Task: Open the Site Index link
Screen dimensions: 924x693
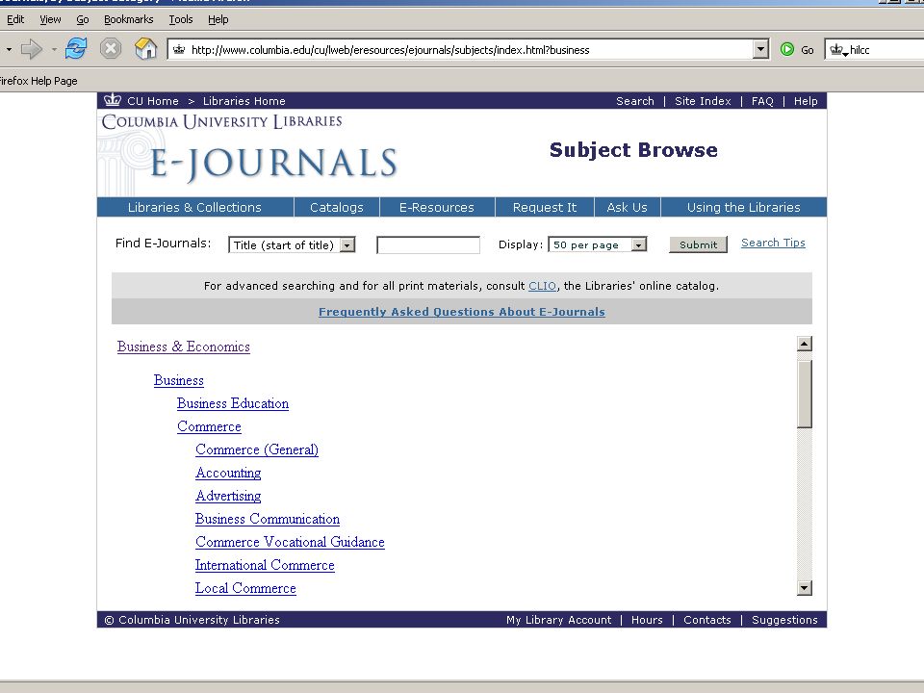Action: (x=703, y=101)
